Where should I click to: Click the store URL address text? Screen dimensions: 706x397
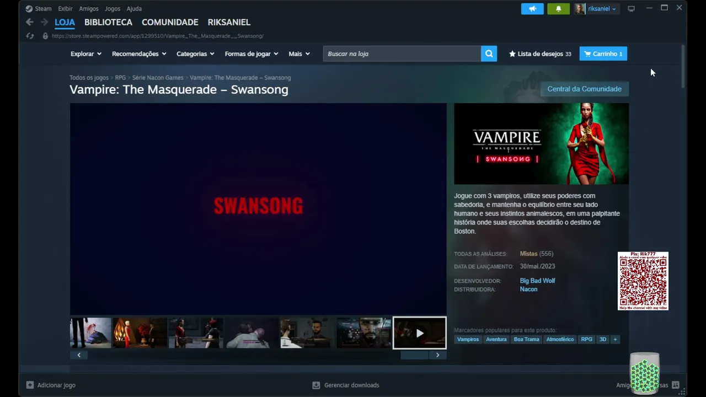point(158,36)
